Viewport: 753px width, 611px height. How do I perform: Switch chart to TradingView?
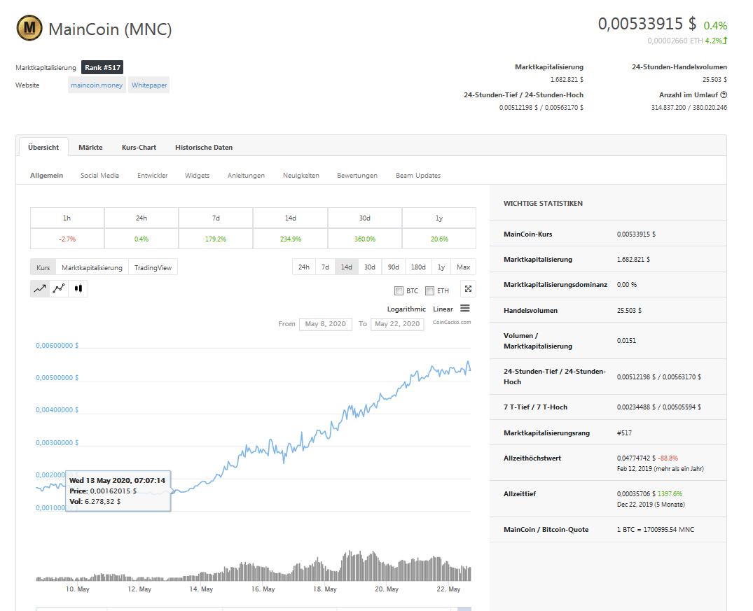[x=153, y=267]
